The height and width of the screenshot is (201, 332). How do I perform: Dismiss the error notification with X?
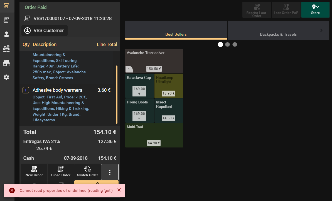119,190
